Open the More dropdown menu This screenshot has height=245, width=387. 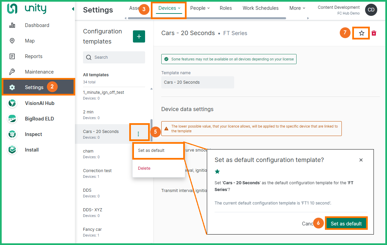(x=297, y=8)
